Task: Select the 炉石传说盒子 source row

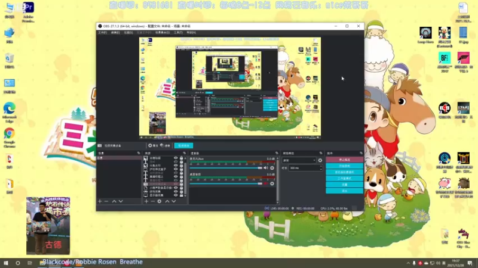Action: (164, 169)
